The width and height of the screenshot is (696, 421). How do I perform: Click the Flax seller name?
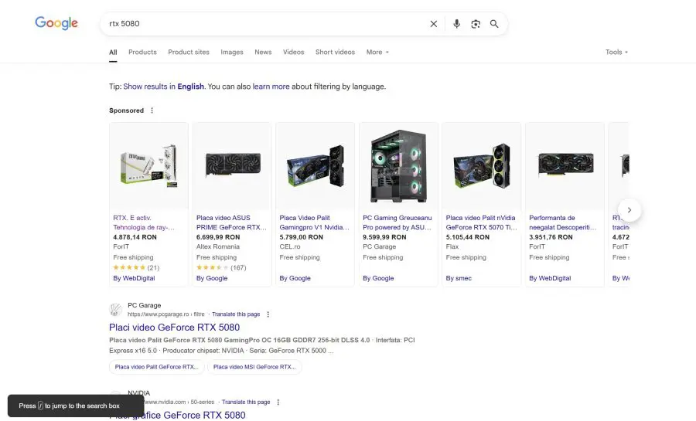(452, 247)
